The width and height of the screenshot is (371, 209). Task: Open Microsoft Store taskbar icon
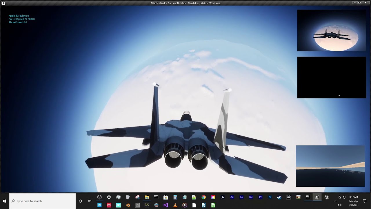(166, 197)
